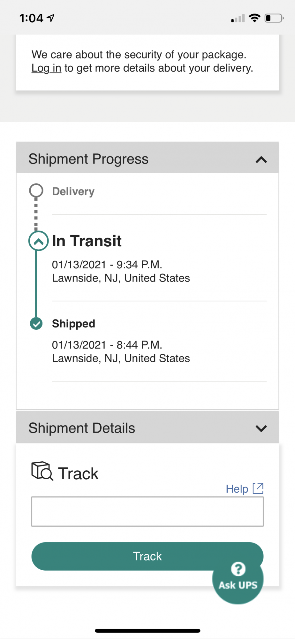Collapse the In Transit status chevron circle
The width and height of the screenshot is (295, 639).
pyautogui.click(x=38, y=241)
